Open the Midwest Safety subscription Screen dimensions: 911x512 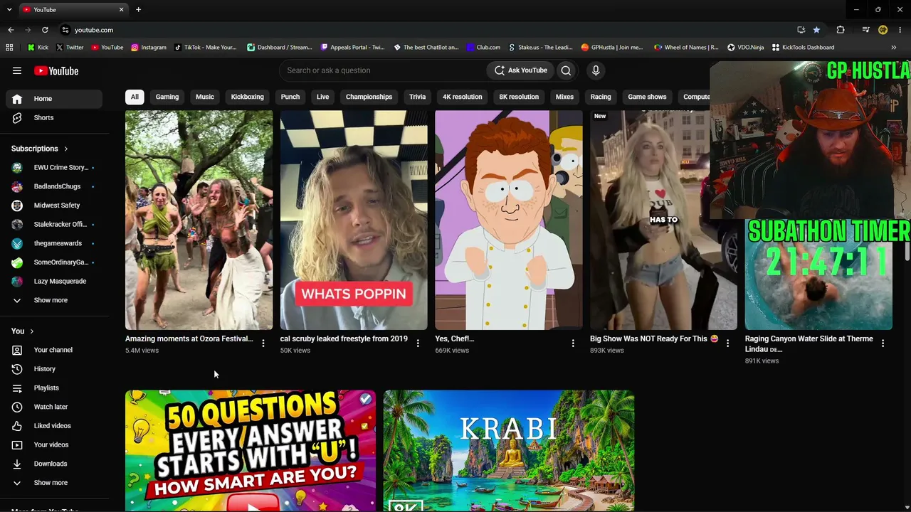click(x=54, y=206)
